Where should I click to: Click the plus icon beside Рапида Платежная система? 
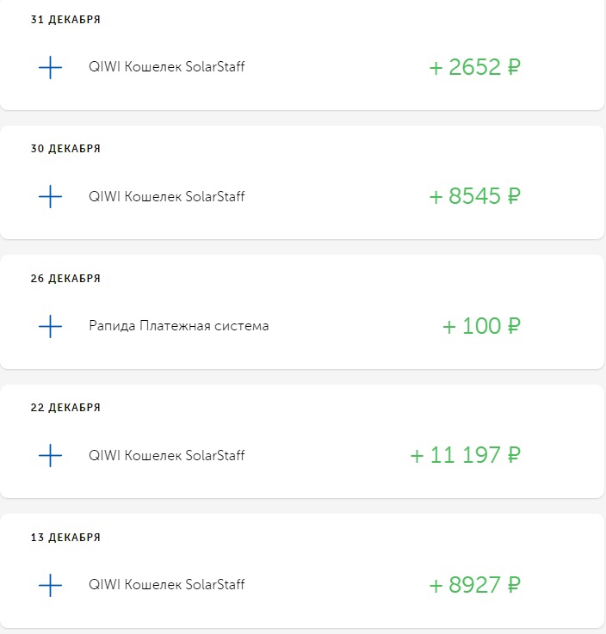51,326
